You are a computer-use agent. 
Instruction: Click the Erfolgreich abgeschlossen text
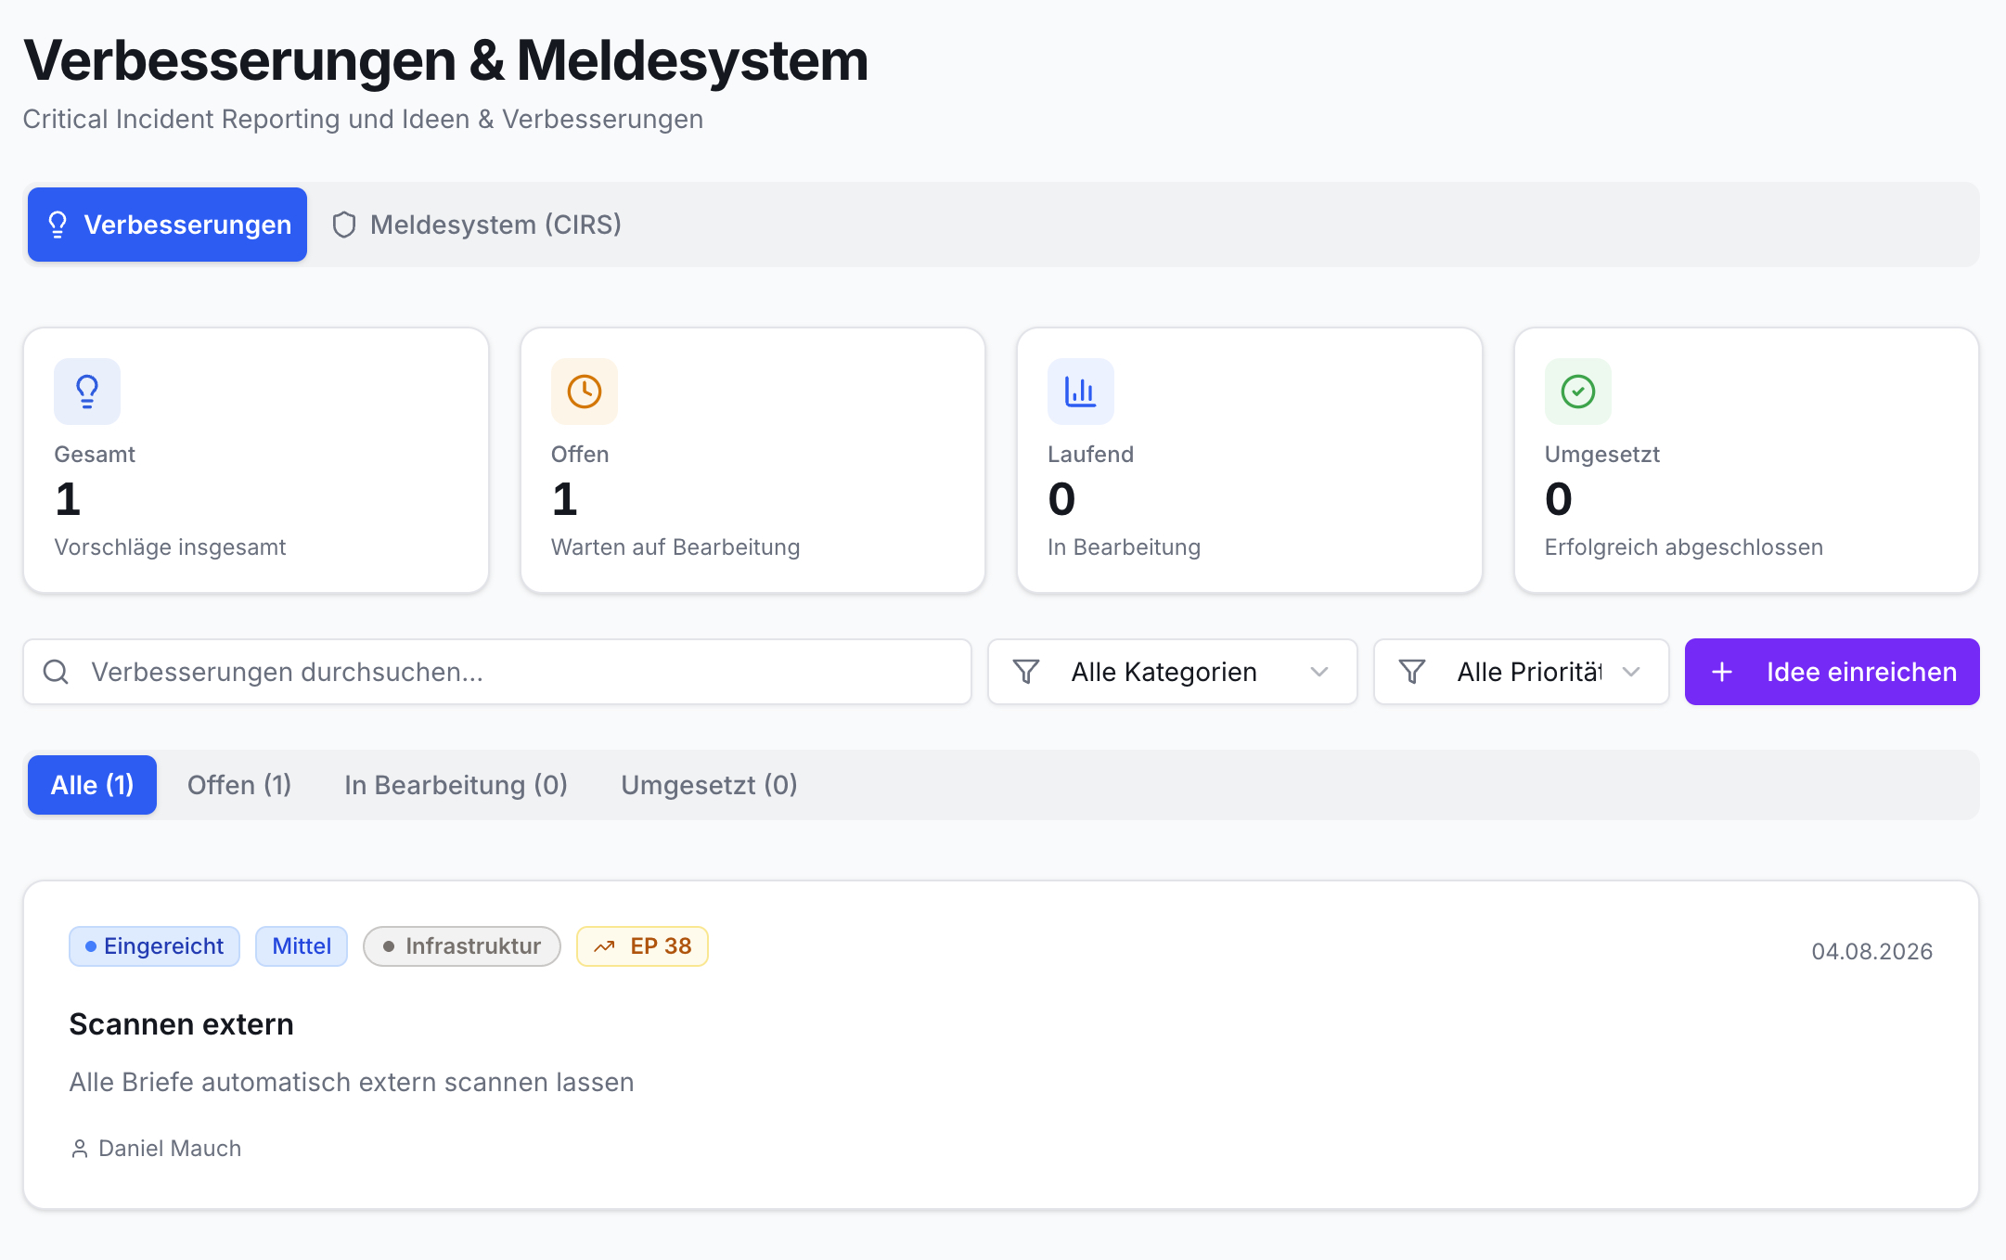(1684, 547)
